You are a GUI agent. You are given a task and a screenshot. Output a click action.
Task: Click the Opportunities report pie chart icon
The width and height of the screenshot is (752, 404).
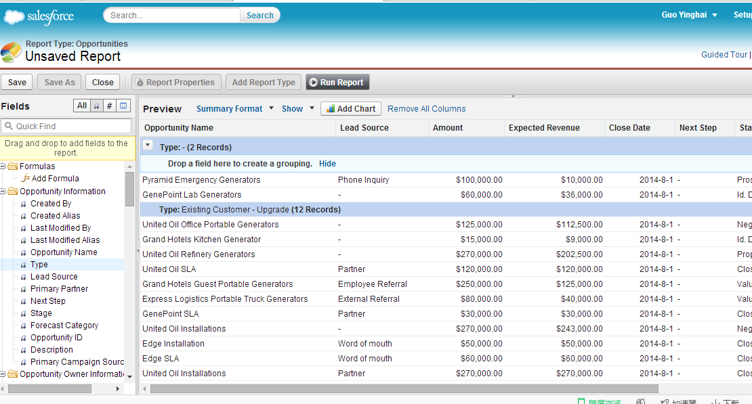[11, 52]
